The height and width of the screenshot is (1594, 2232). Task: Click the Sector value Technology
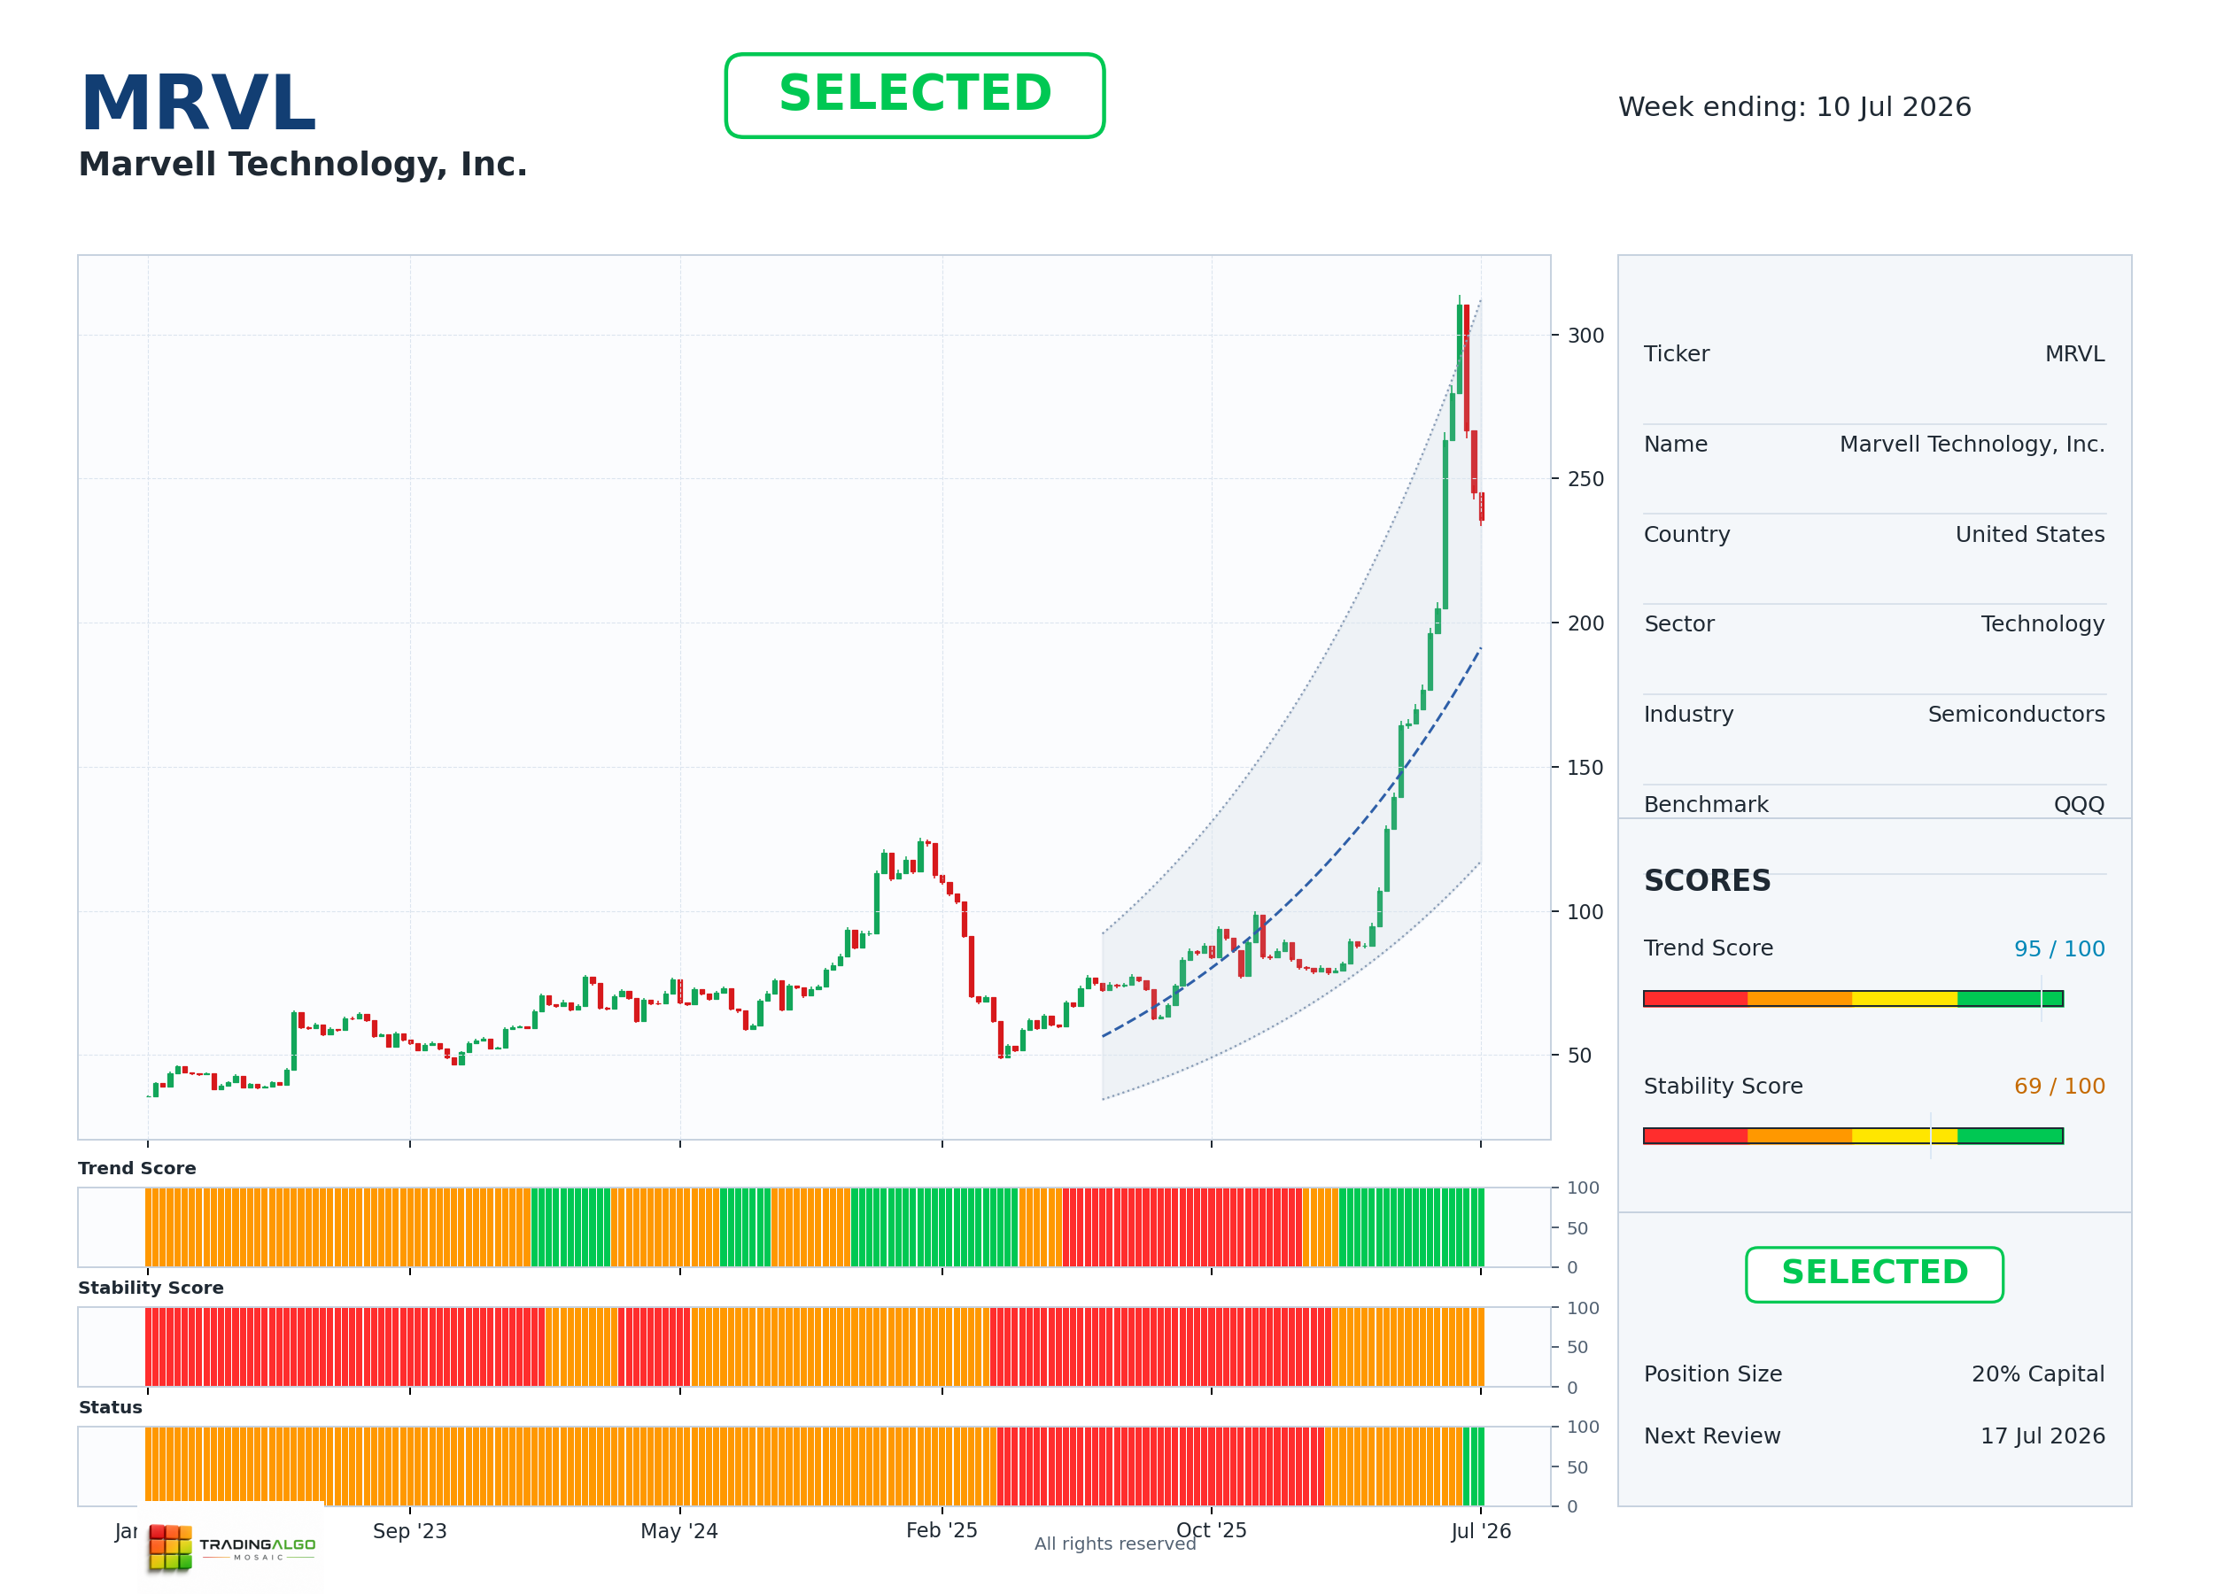[2042, 623]
